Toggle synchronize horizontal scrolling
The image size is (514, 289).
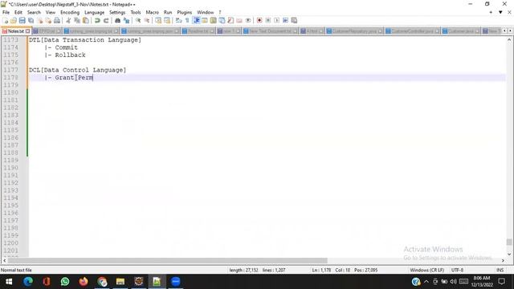(167, 21)
